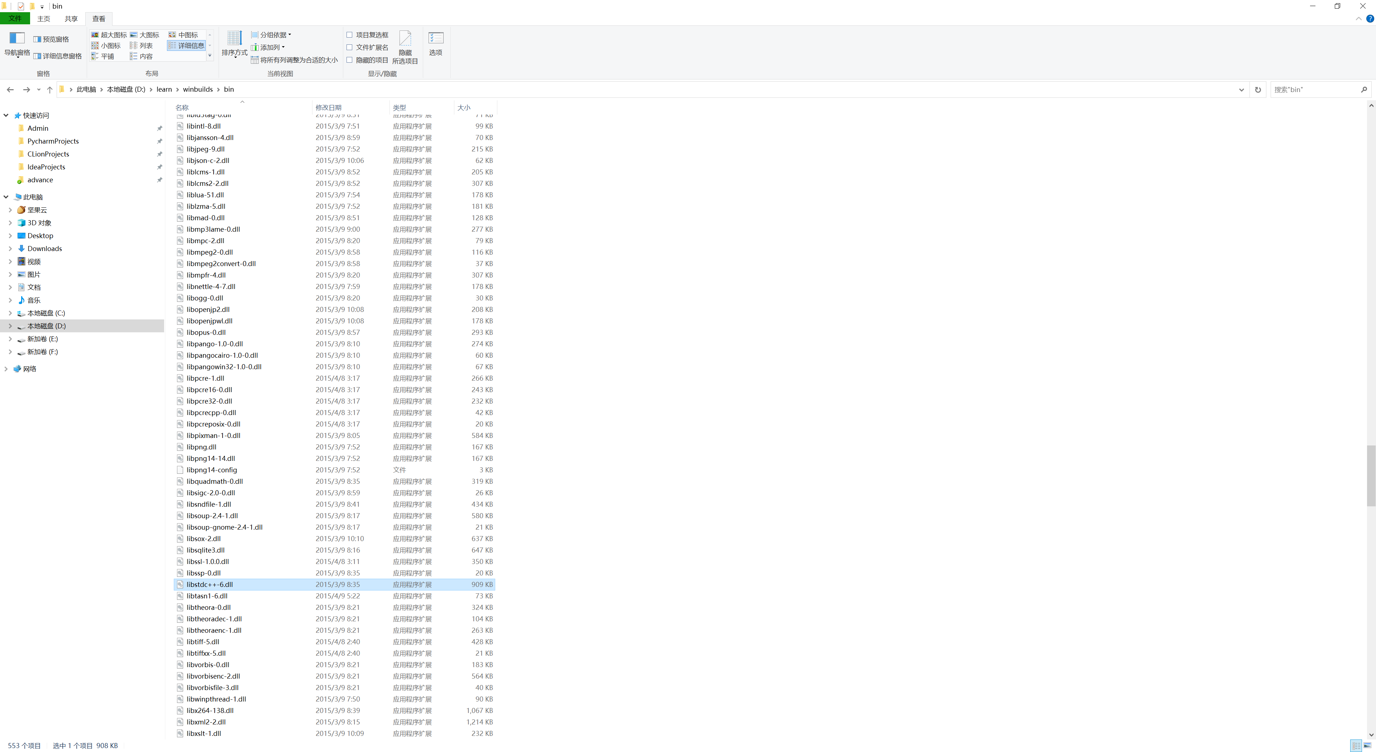Focus the search bin input field
Screen dimensions: 1376x752
pyautogui.click(x=1315, y=90)
